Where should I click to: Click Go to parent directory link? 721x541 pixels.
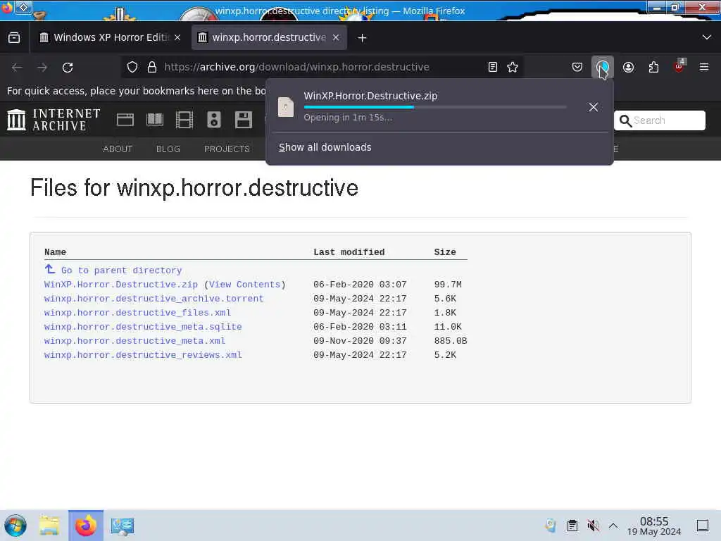click(121, 270)
